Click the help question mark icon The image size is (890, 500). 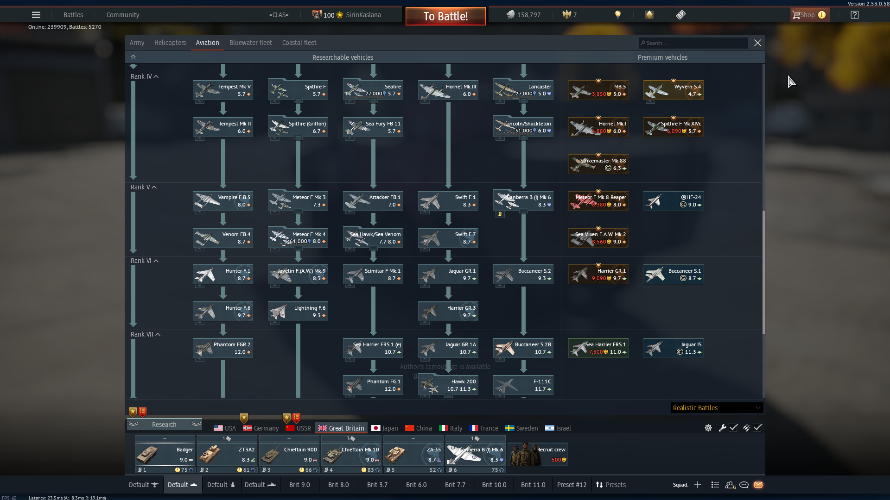click(x=855, y=15)
